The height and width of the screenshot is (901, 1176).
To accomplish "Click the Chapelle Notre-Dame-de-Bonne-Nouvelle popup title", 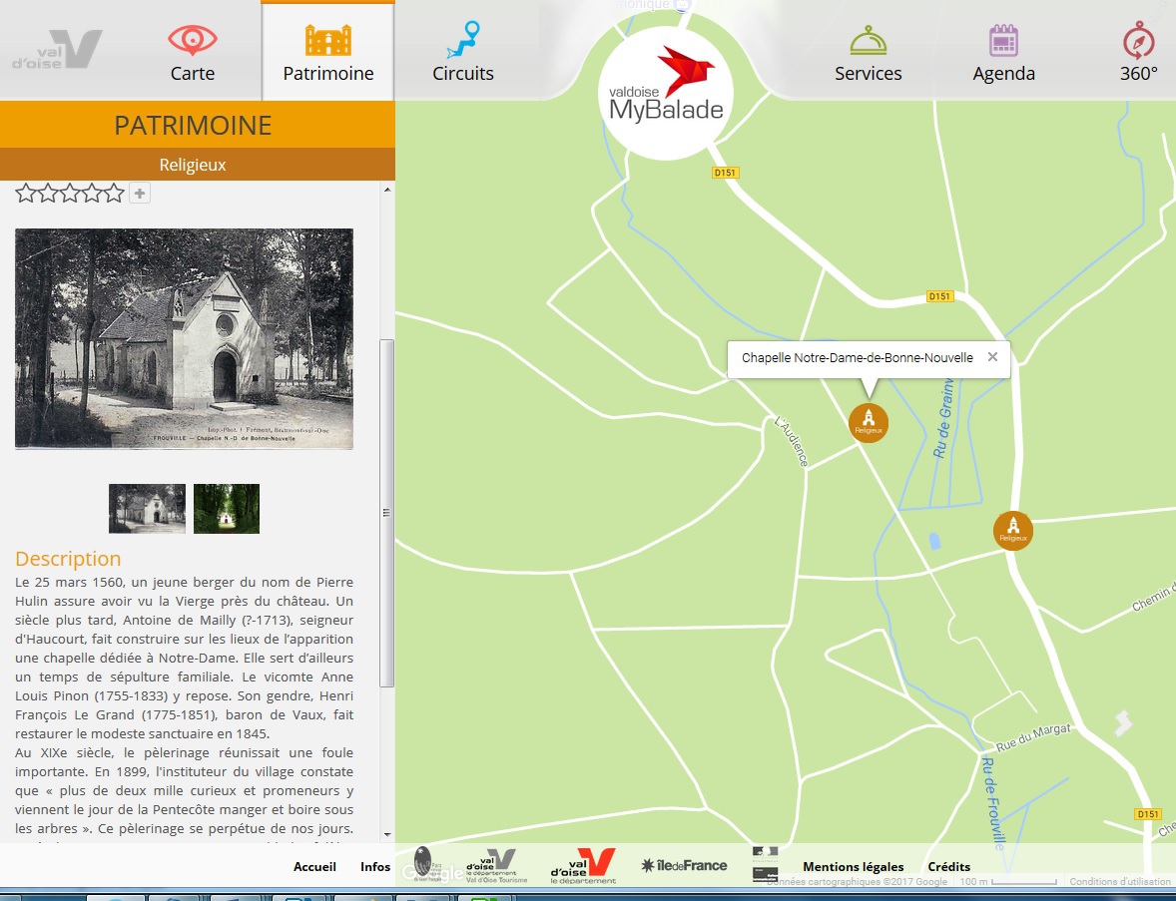I will coord(858,357).
